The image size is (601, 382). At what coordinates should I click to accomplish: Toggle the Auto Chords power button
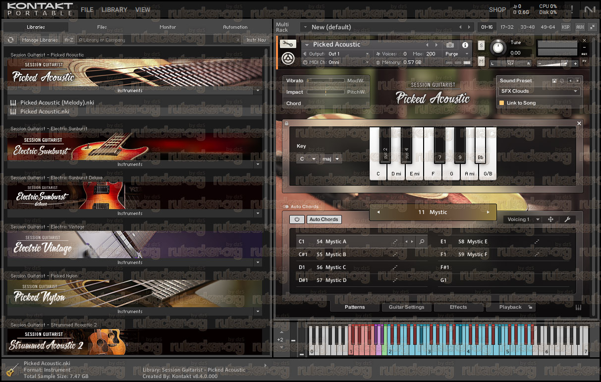tap(297, 219)
